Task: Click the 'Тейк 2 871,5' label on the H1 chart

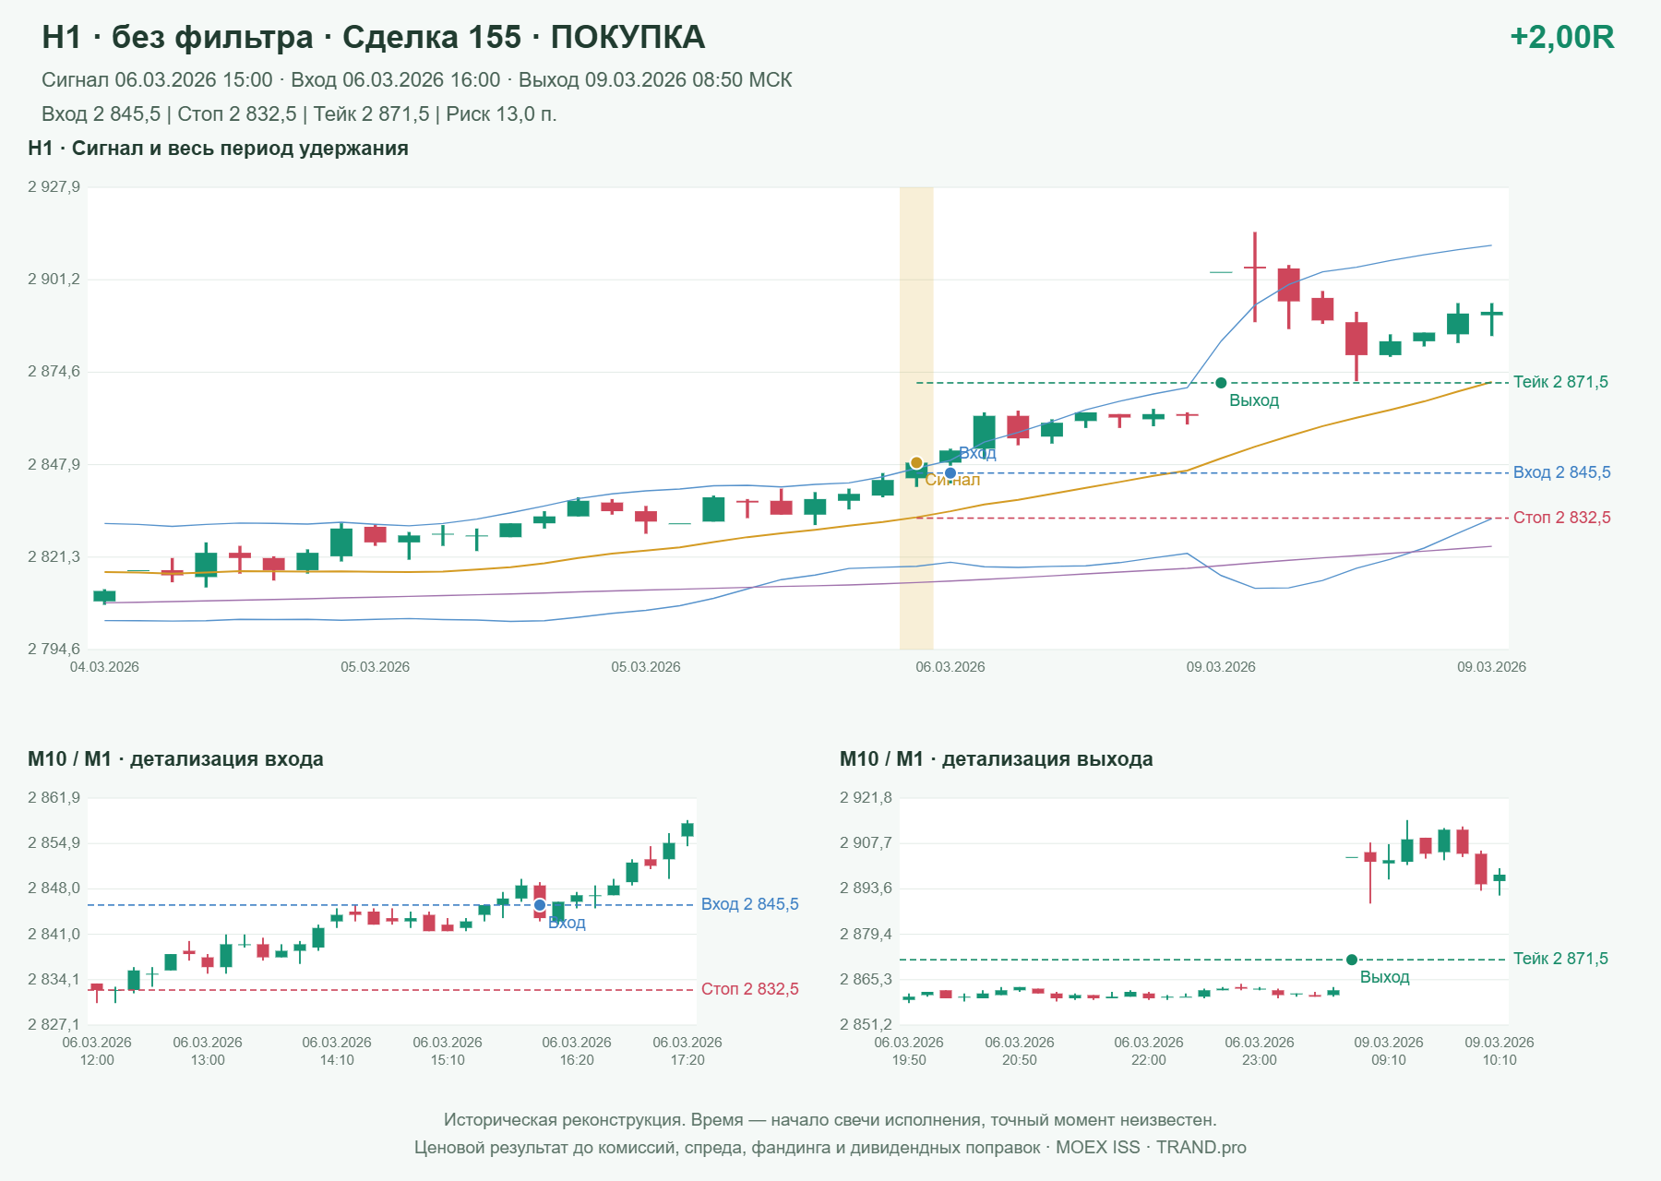Action: click(1560, 382)
